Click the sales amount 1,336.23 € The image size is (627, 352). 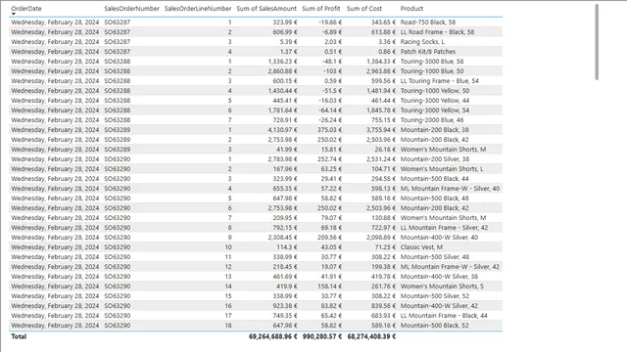coord(283,61)
